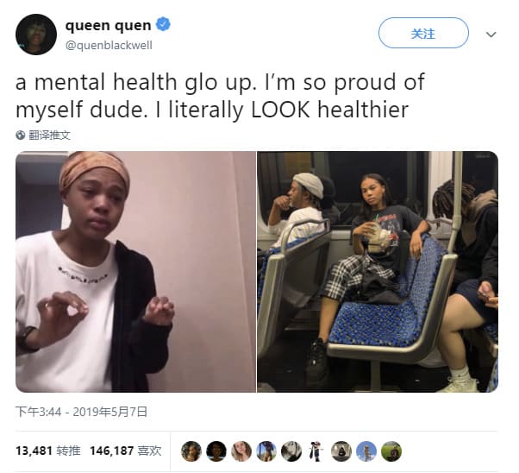Expand the tweet options chevron menu
The width and height of the screenshot is (519, 473).
click(x=491, y=35)
